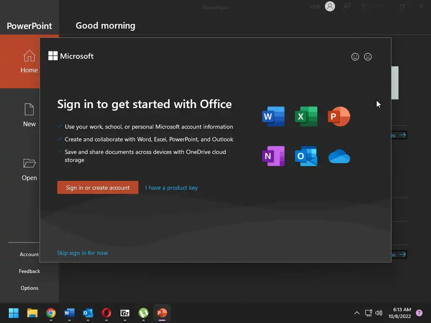Click Sign in or create account button
431x323 pixels.
pos(98,187)
